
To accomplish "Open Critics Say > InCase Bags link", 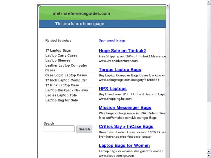I will coord(126,126).
